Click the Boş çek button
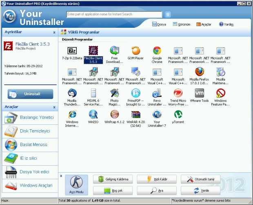The height and width of the screenshot is (205, 253). [113, 191]
